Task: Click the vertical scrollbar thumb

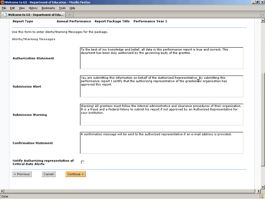Action: pyautogui.click(x=263, y=119)
